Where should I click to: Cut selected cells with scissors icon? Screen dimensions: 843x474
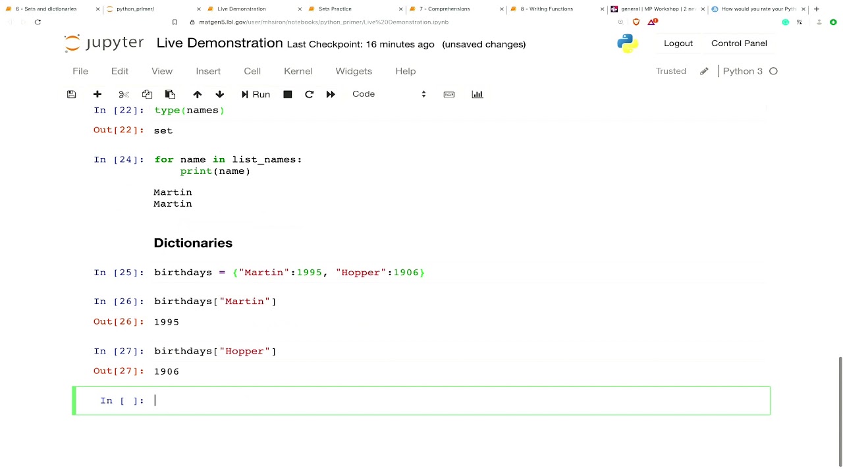124,94
